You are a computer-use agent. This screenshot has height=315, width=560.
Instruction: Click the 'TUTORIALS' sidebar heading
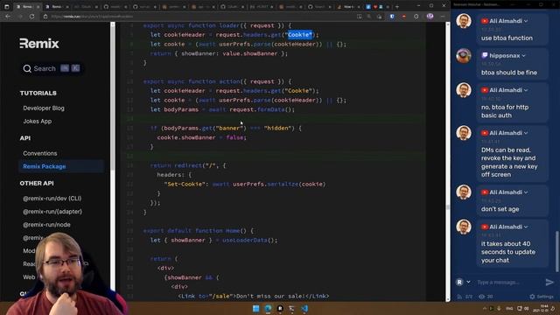click(x=38, y=94)
